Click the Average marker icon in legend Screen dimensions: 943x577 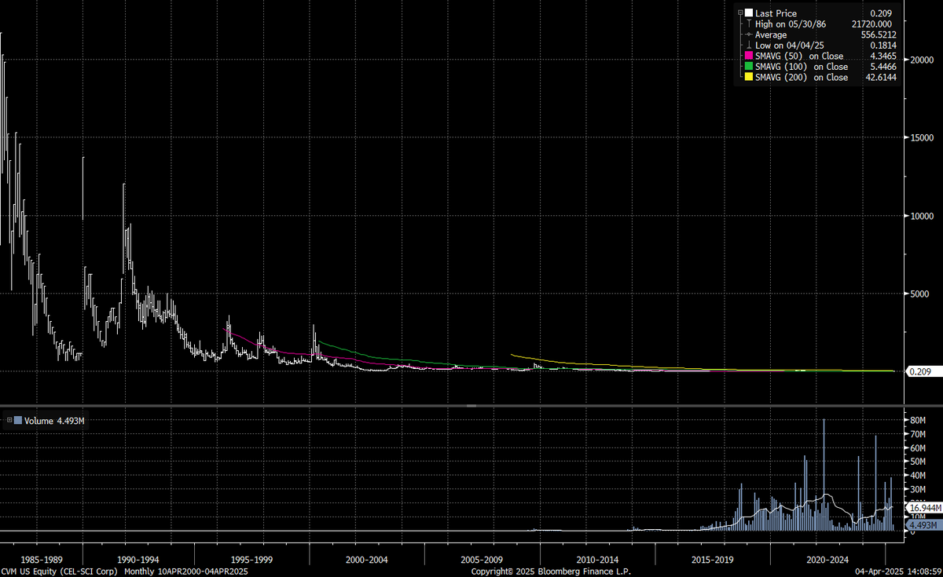749,35
